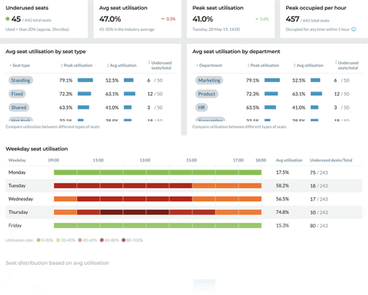Select the HR department tag

click(x=201, y=107)
